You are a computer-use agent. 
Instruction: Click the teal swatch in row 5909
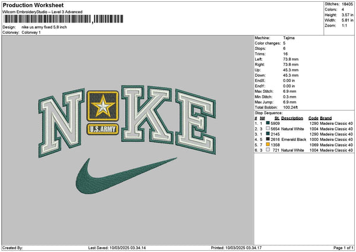pyautogui.click(x=268, y=123)
